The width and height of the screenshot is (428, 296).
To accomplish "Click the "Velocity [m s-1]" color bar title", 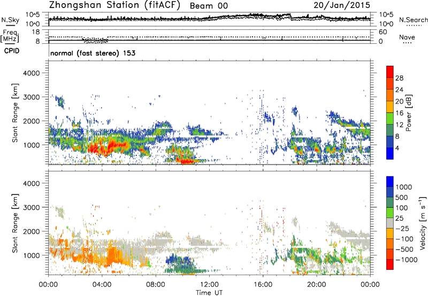I will coord(423,223).
